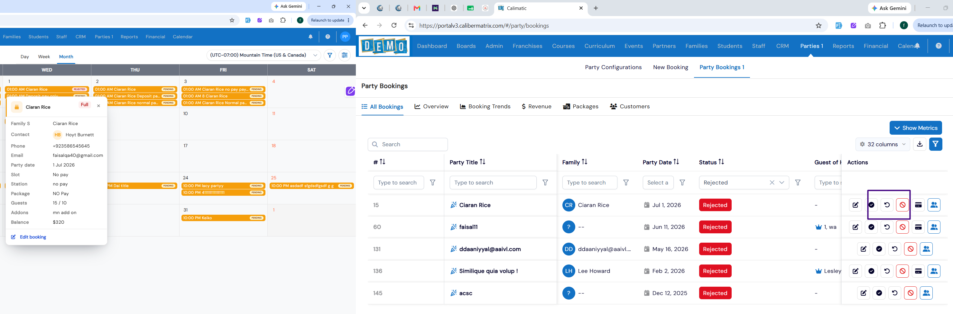This screenshot has height=314, width=953.
Task: Open the payment card icon for faisal11
Action: tap(918, 227)
